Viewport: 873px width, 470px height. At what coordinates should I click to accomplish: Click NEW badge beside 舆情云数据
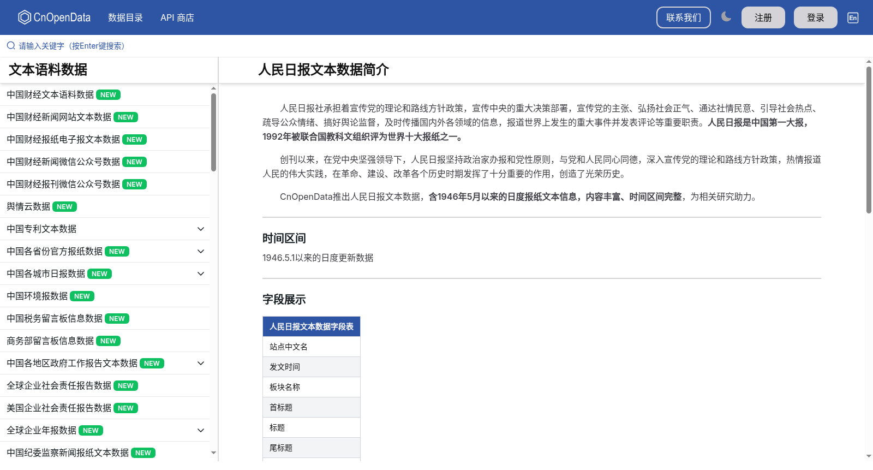[x=64, y=207]
